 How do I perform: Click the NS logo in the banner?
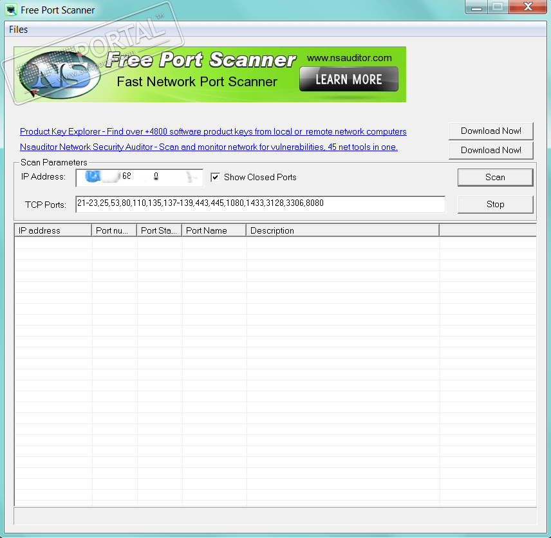click(59, 74)
